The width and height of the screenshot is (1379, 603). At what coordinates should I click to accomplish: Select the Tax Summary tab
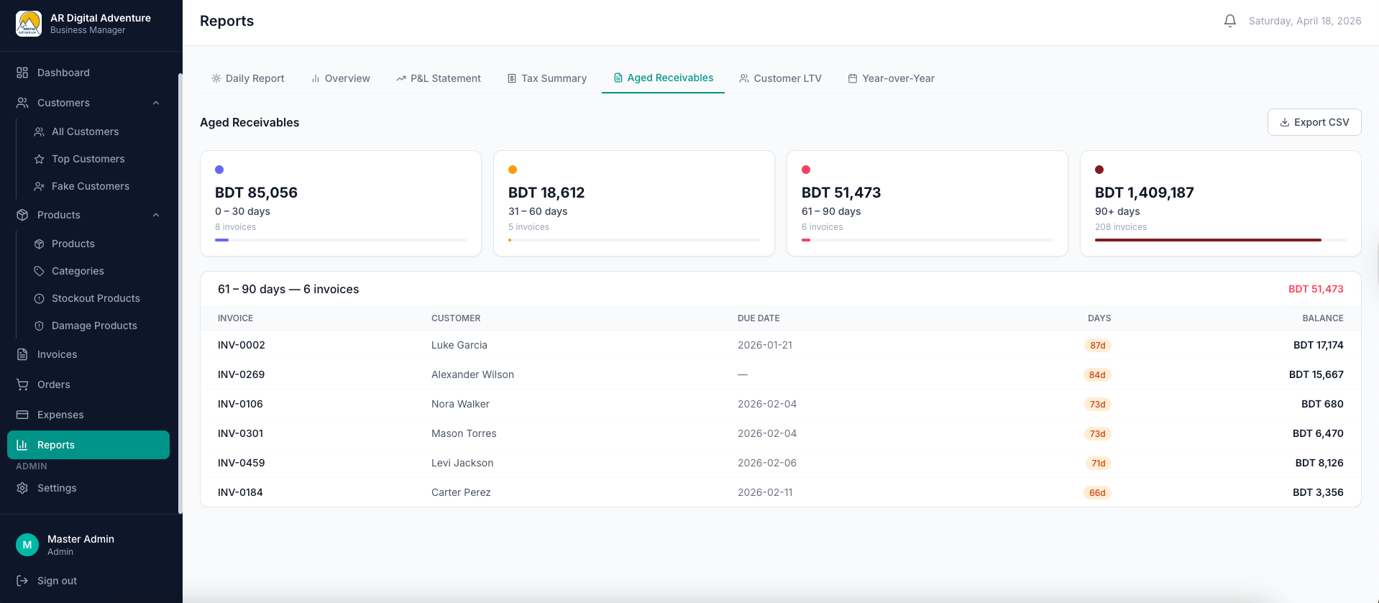(x=546, y=78)
